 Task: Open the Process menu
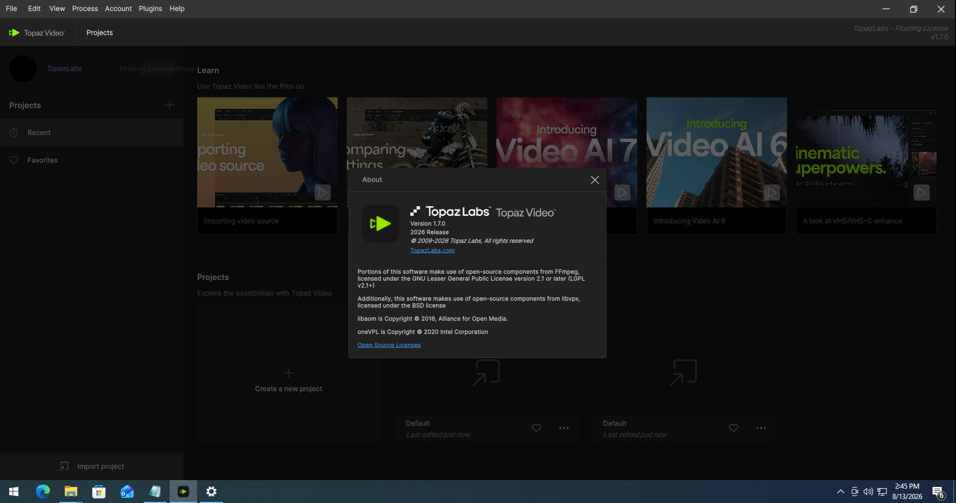pyautogui.click(x=85, y=9)
